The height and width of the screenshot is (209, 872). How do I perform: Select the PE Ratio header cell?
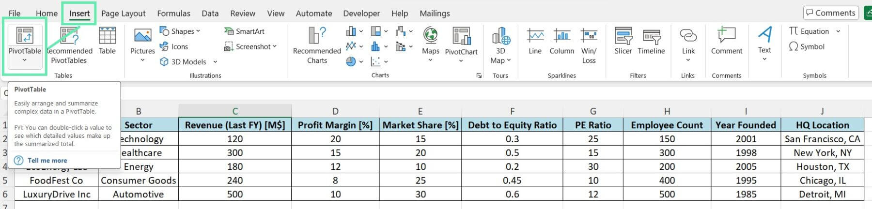pos(593,125)
